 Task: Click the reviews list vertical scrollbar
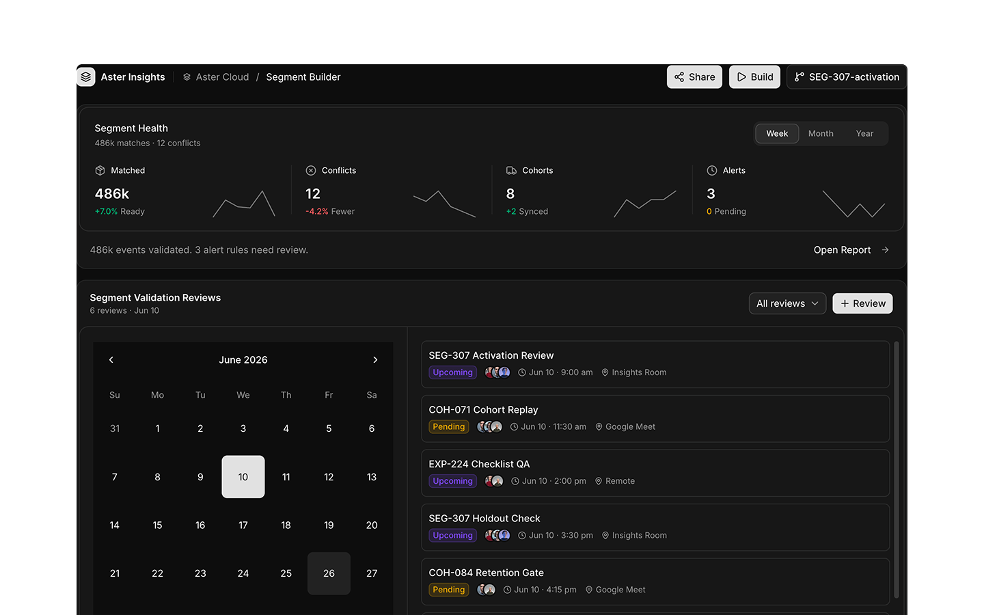click(x=897, y=470)
